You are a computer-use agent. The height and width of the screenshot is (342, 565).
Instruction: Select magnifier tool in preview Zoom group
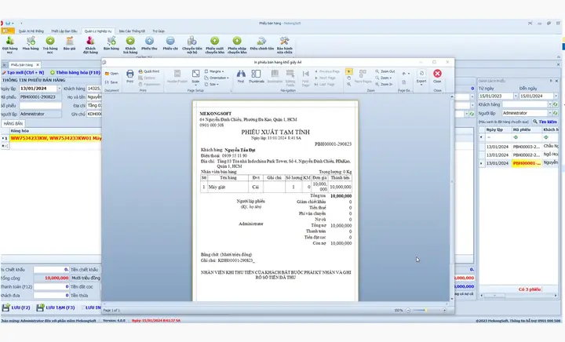tap(348, 84)
